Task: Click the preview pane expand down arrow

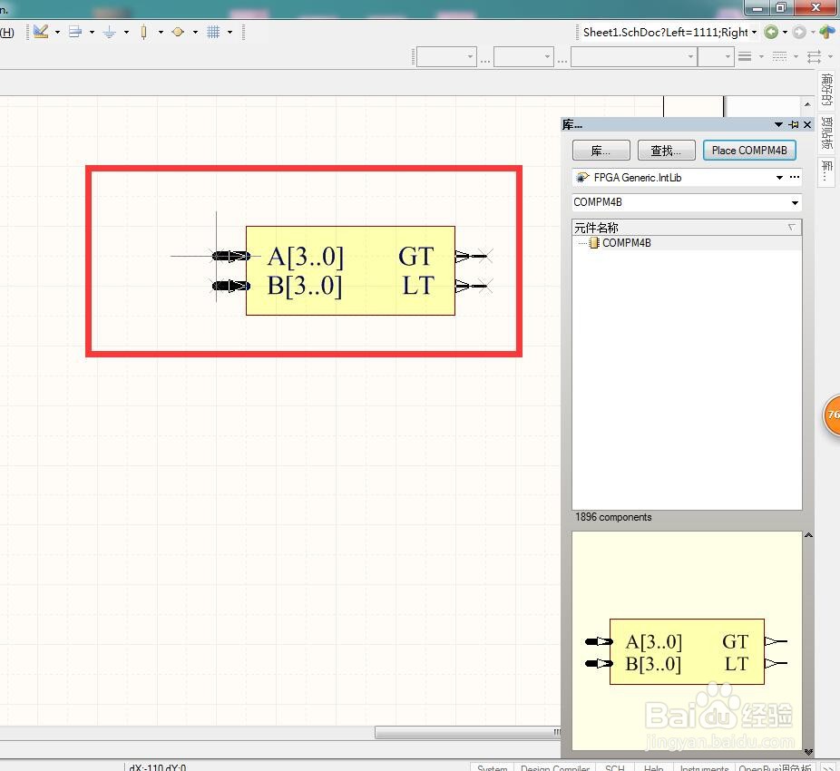Action: (808, 752)
